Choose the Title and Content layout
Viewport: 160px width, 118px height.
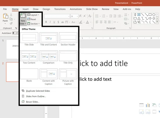[49, 39]
